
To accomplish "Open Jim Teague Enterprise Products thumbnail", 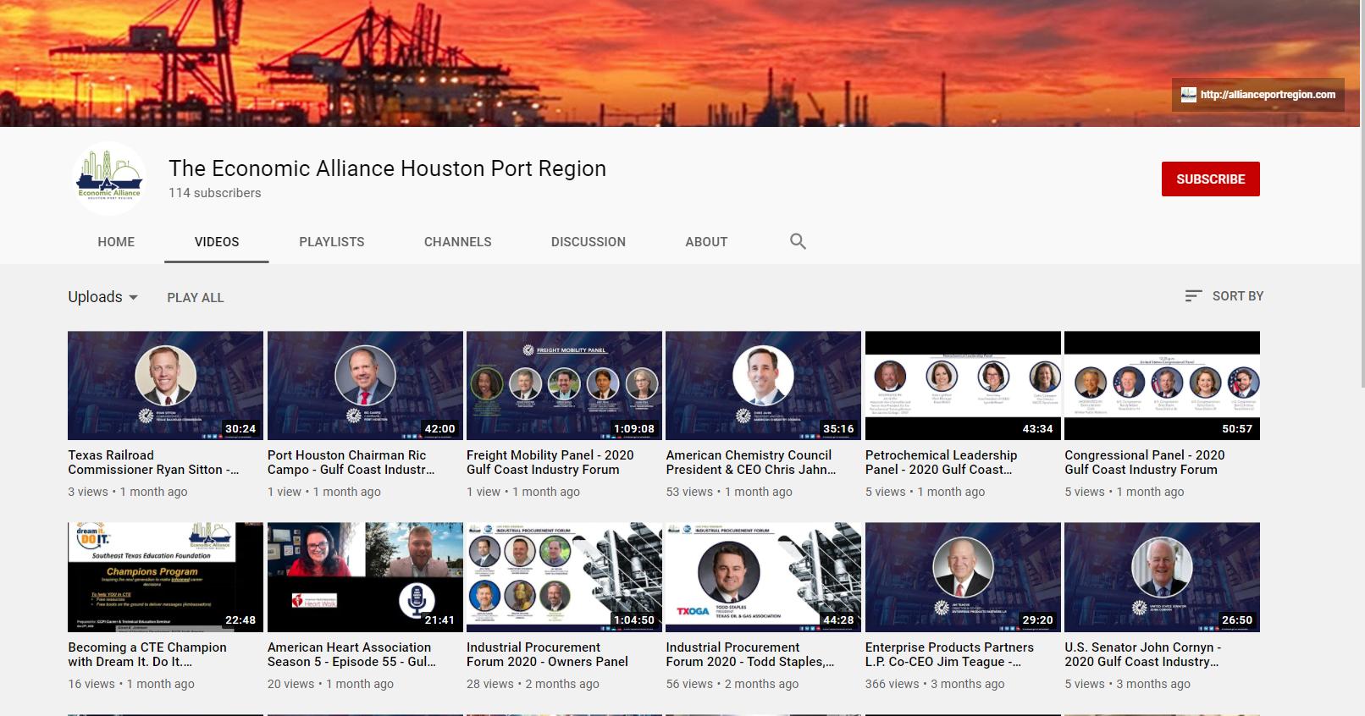I will tap(963, 577).
